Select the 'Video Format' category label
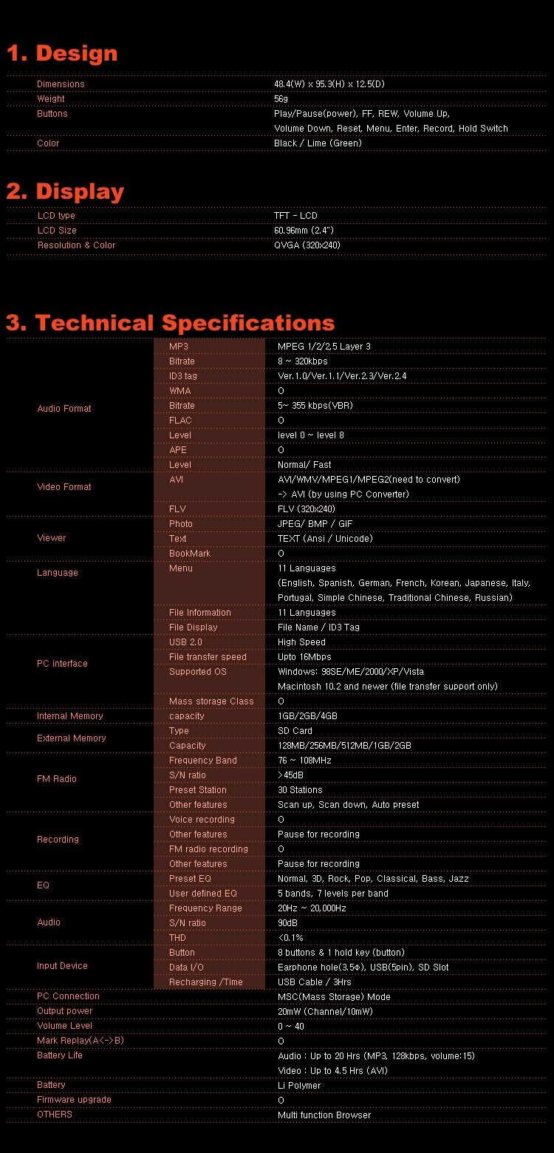554x1153 pixels. click(64, 487)
